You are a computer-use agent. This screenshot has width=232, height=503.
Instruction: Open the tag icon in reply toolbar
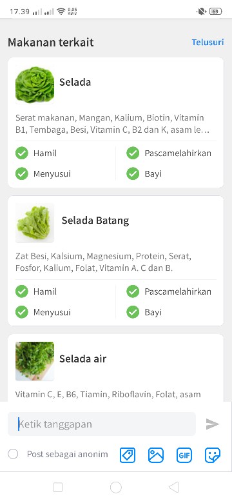(128, 455)
